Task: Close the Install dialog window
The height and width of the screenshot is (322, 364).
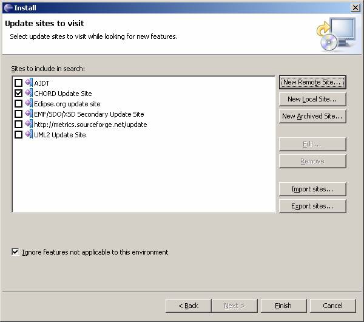Action: pos(355,7)
